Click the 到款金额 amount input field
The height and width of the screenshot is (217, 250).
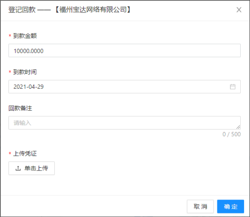coord(124,51)
